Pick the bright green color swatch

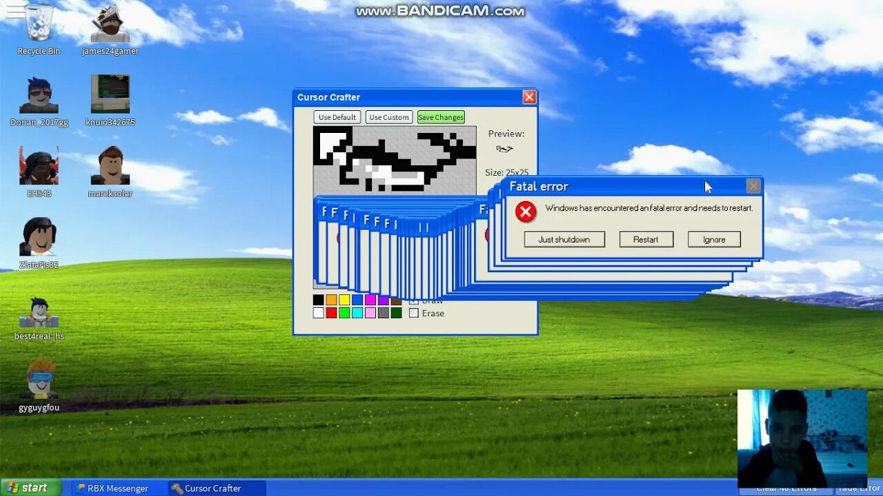344,313
